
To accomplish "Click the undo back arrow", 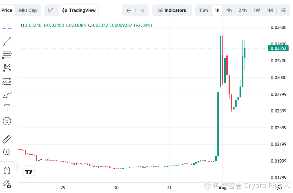I will point(128,10).
